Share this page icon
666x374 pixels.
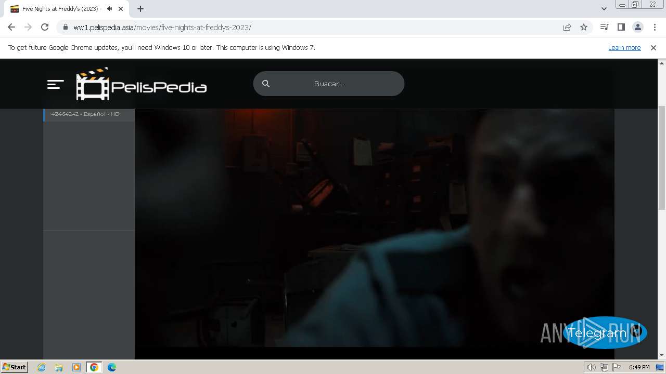click(567, 27)
